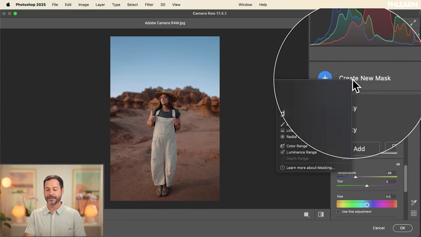Click the Cancel button

click(x=379, y=228)
